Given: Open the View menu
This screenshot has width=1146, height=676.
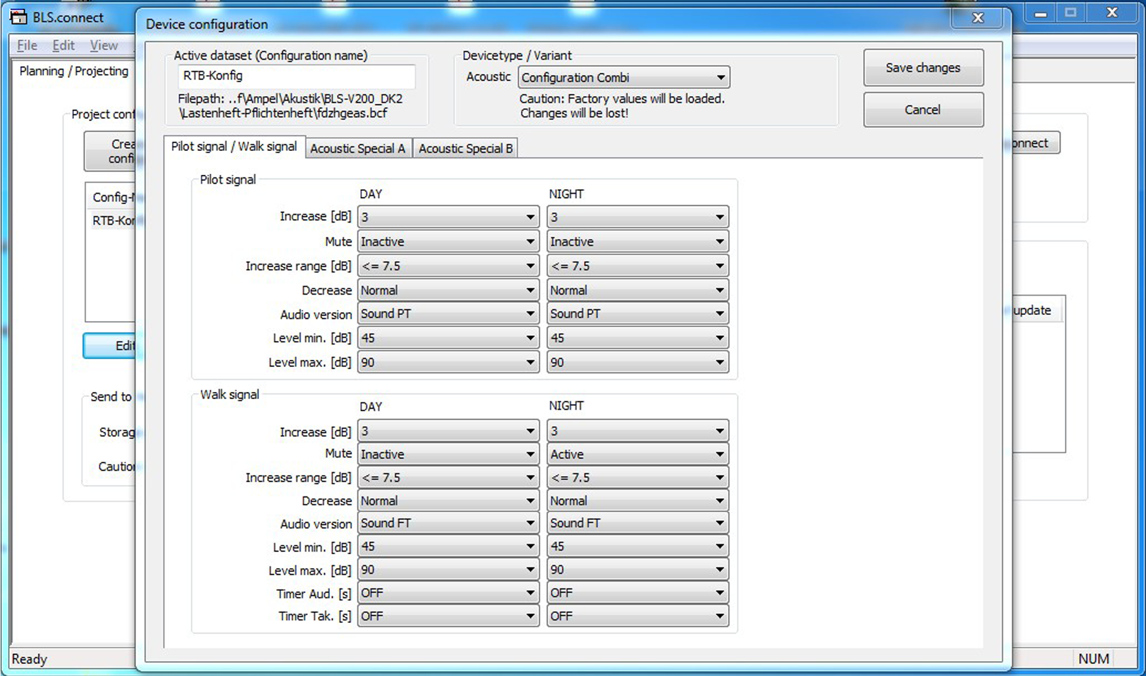Looking at the screenshot, I should (104, 45).
